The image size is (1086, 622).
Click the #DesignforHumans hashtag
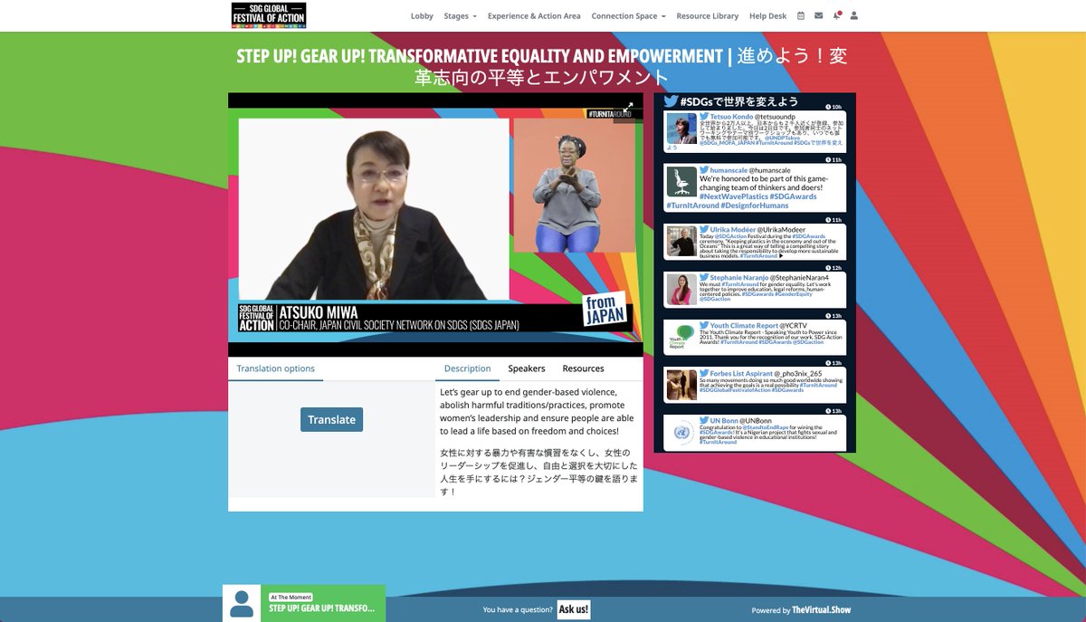757,206
